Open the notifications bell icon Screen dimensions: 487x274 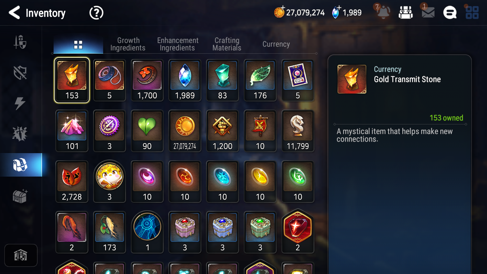[383, 12]
